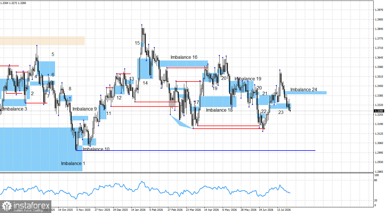
Task: Click the number 15 label near the peak
Action: coord(137,43)
